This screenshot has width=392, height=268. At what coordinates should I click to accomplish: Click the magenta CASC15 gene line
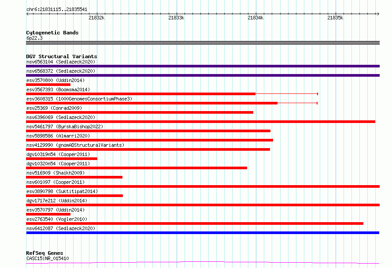(203, 263)
